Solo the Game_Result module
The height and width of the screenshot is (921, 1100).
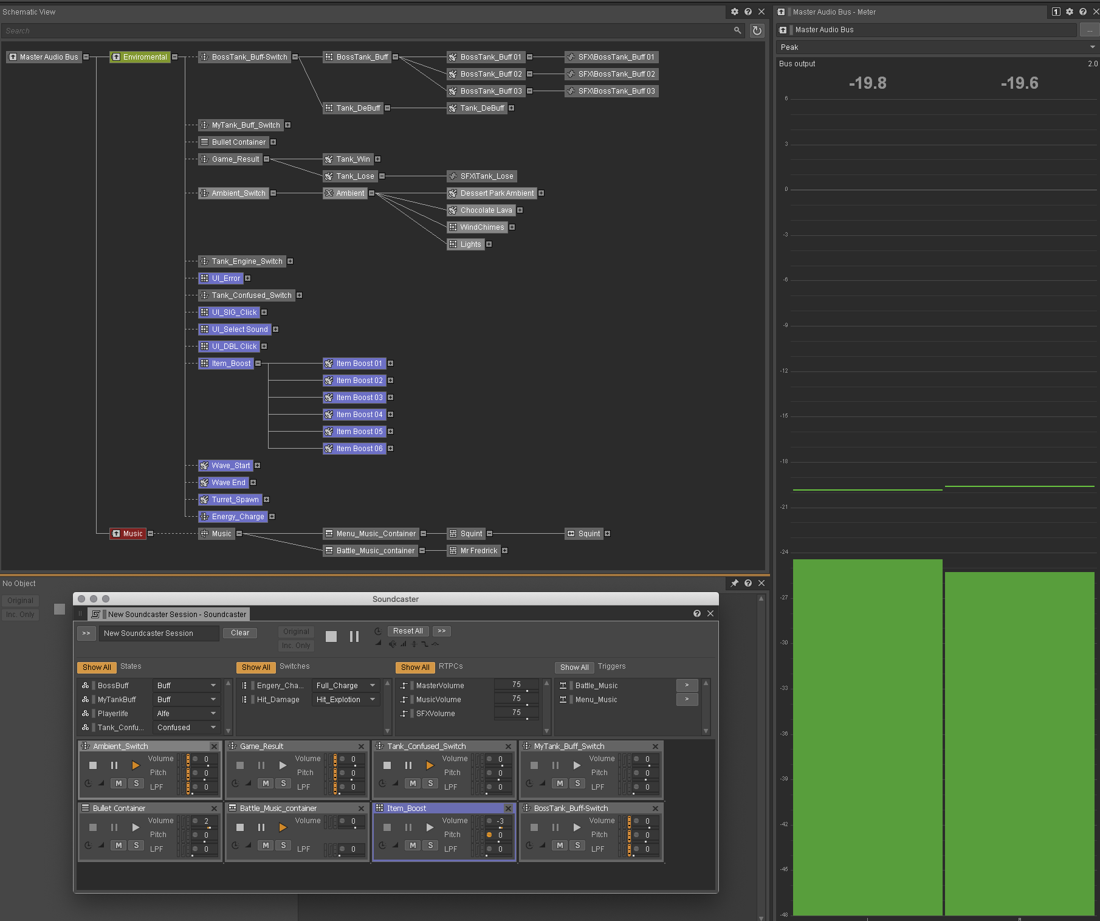[x=283, y=783]
